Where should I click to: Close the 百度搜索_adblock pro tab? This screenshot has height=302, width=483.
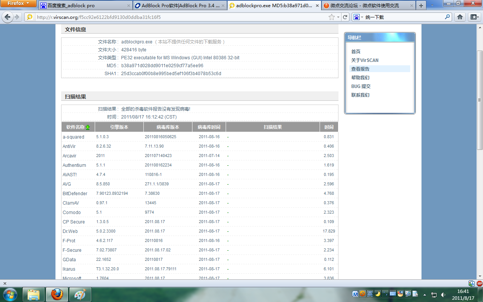point(128,6)
